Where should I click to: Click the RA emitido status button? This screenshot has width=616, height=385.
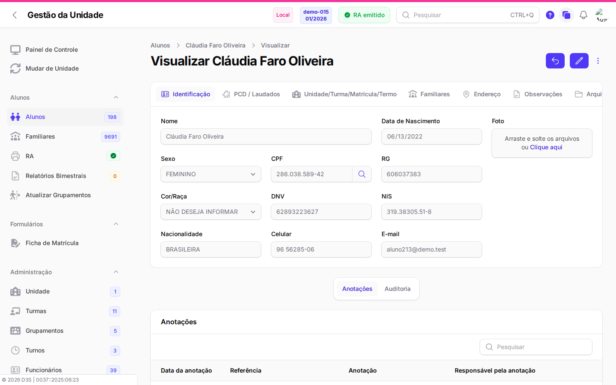pos(364,15)
